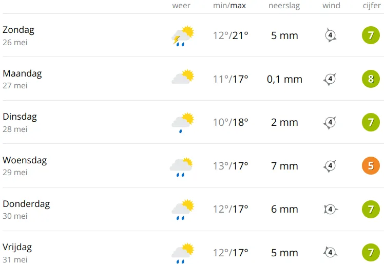Select the Vrijdag 31 mei day row
This screenshot has height=264, width=384.
192,248
